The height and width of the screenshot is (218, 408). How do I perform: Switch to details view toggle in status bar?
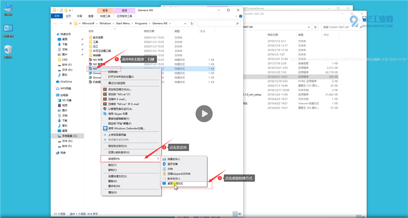pyautogui.click(x=235, y=214)
